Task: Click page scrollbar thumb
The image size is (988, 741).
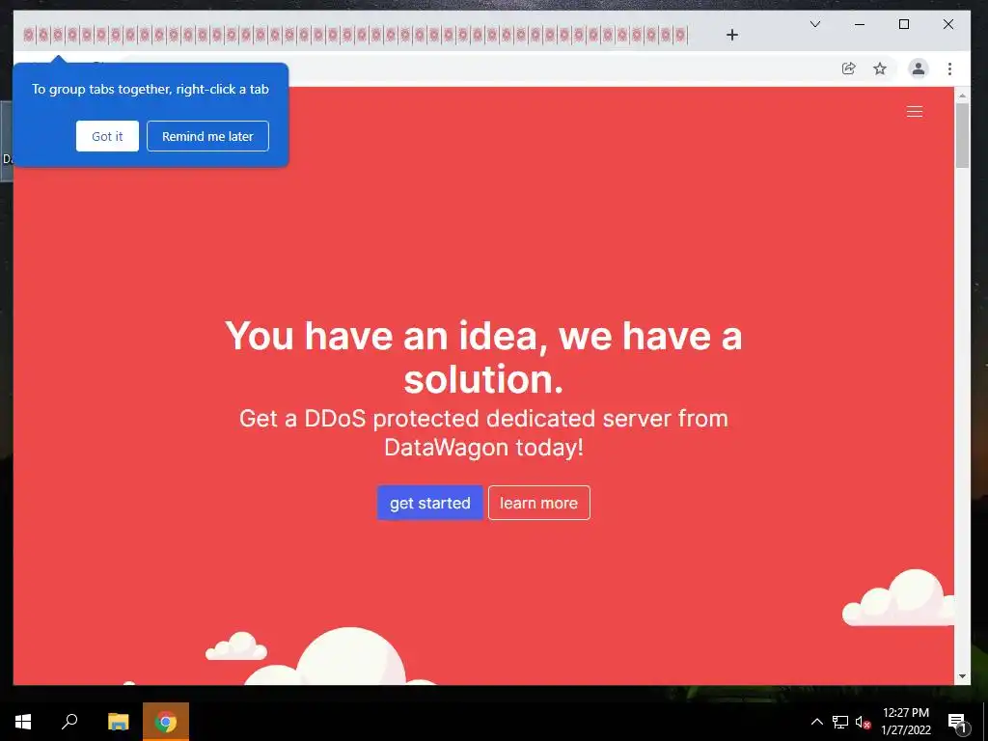Action: click(962, 135)
